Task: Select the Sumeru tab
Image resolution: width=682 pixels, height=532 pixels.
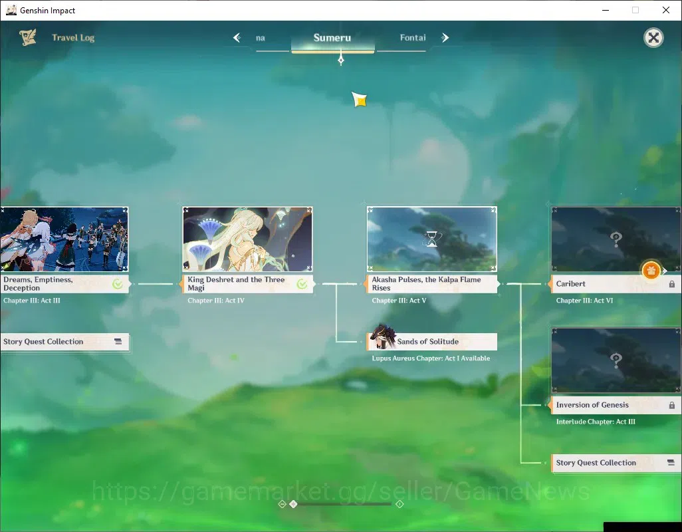Action: [x=332, y=38]
